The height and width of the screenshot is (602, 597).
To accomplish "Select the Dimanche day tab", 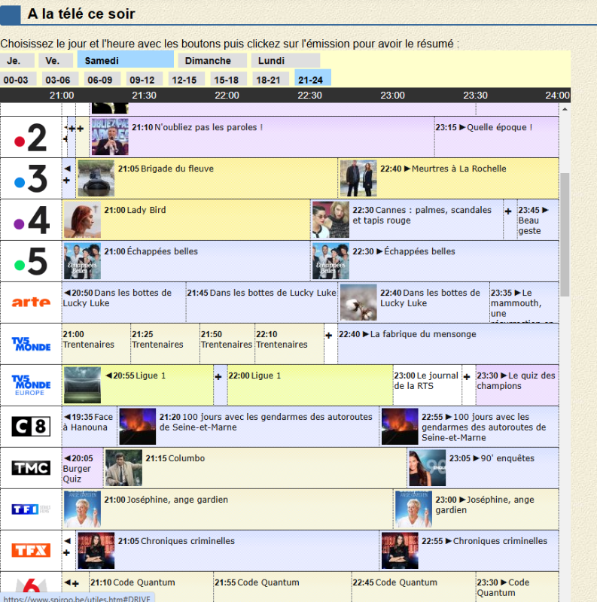I will pyautogui.click(x=209, y=60).
